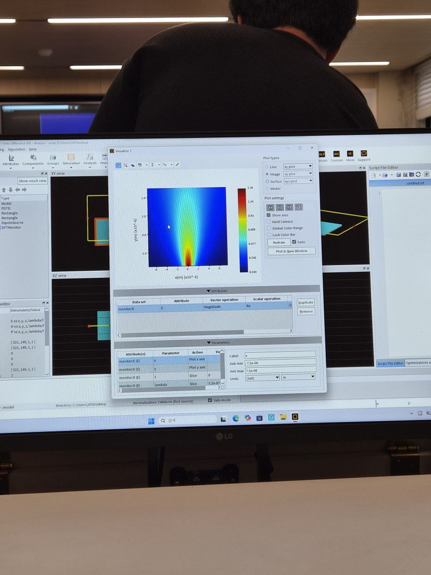Set plot view to XZ plane
Viewport: 431px width, 575px height.
[x=280, y=208]
